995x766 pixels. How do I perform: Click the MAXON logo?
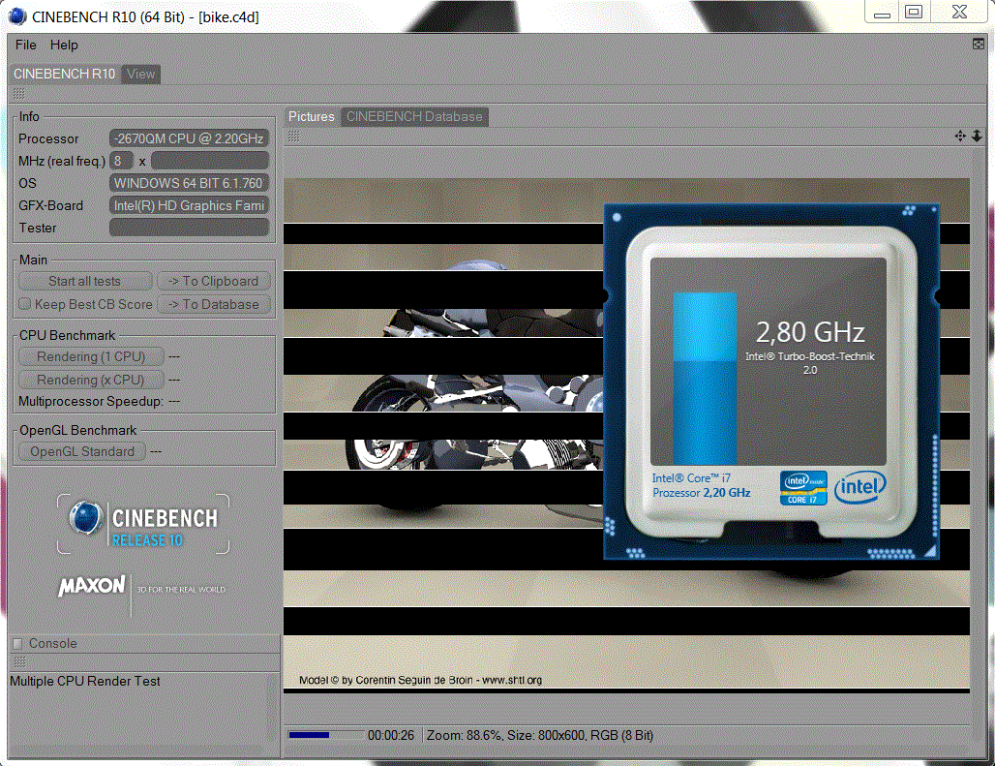92,586
